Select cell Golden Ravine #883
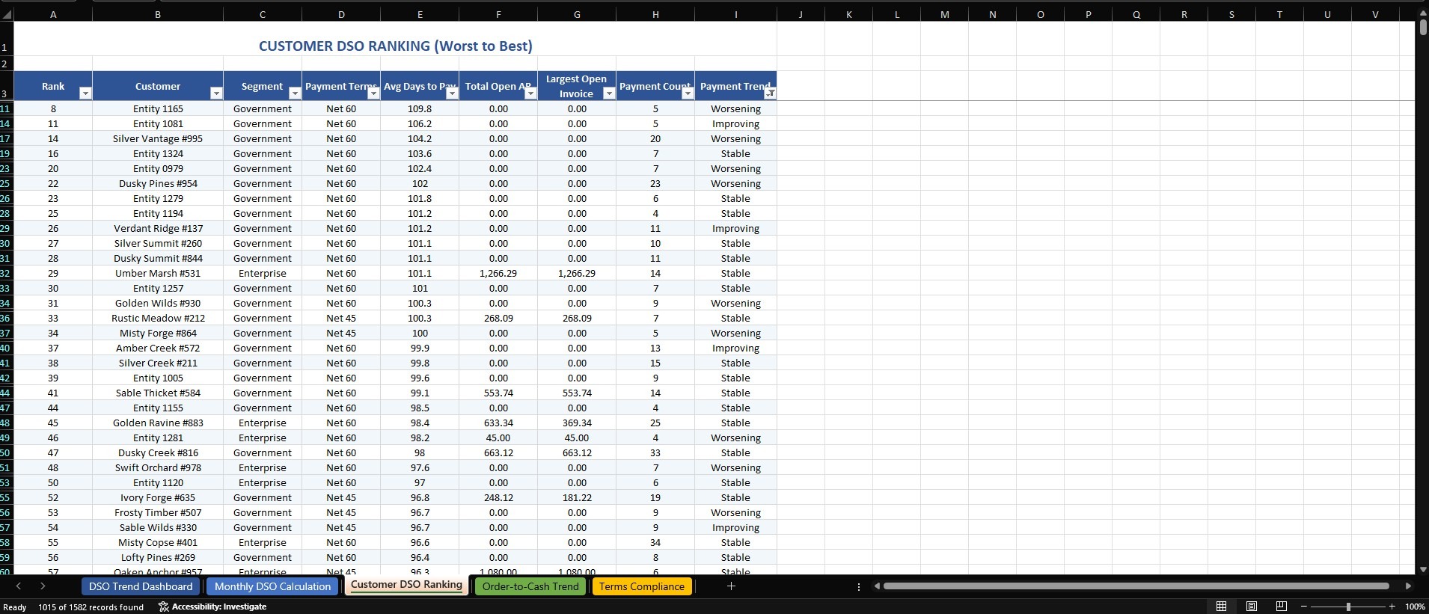The height and width of the screenshot is (614, 1429). coord(158,423)
